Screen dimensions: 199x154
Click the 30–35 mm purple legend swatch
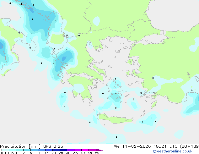(x=70, y=150)
